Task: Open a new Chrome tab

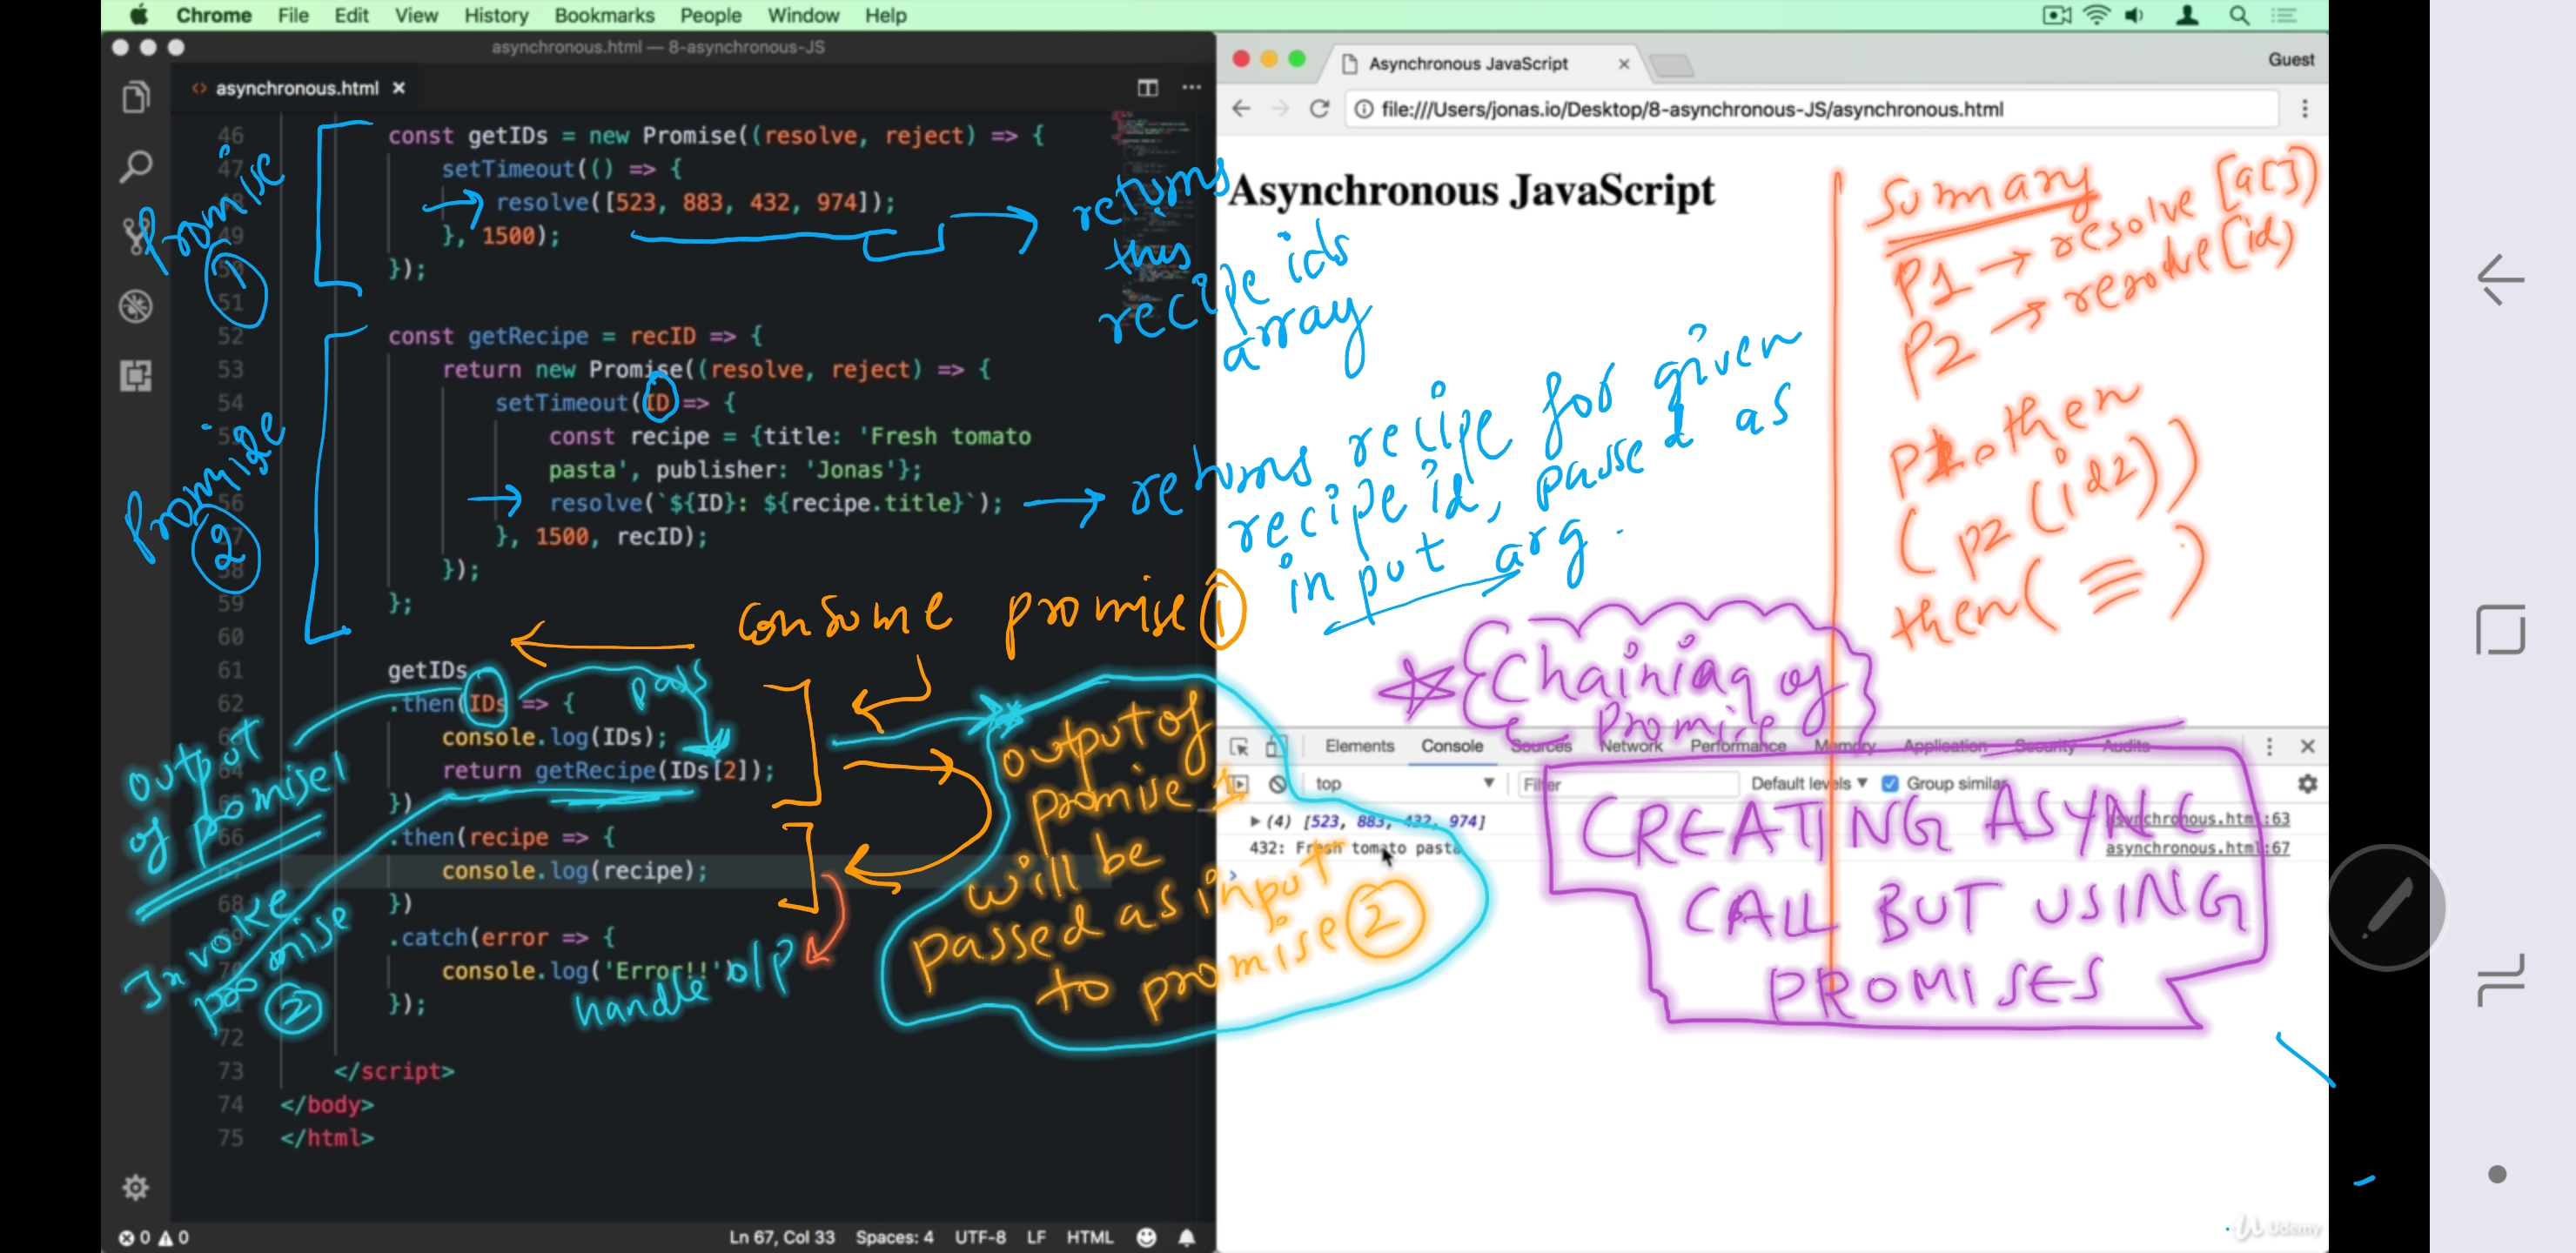Action: 1671,66
